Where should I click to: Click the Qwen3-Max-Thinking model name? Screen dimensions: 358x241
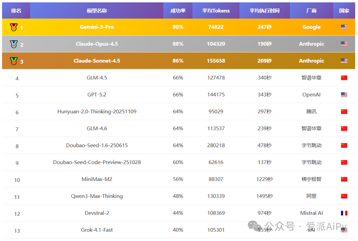click(97, 196)
